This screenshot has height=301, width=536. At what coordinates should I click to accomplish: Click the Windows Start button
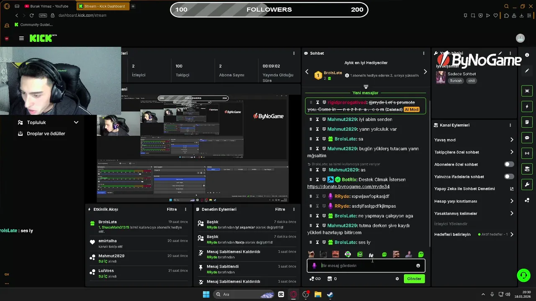pyautogui.click(x=206, y=294)
